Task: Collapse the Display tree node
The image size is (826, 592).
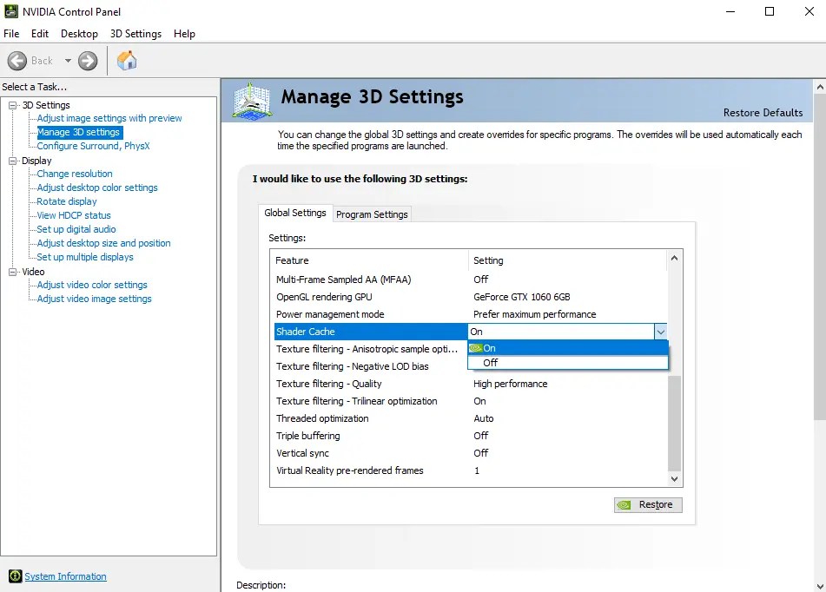Action: click(13, 161)
